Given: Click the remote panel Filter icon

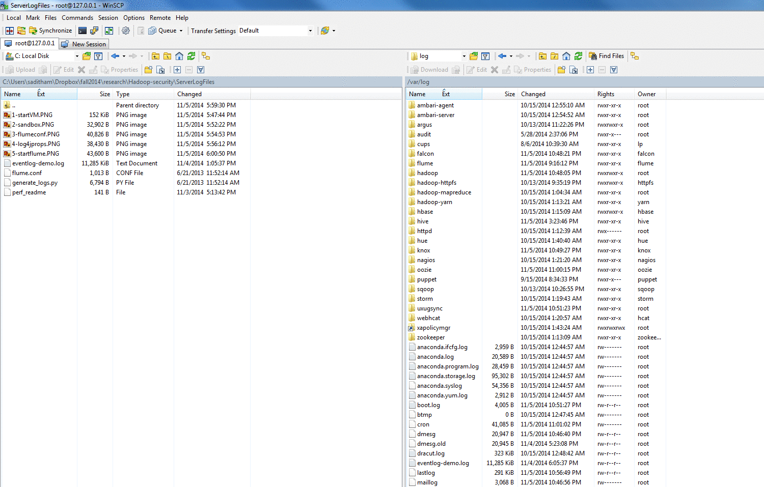Looking at the screenshot, I should [x=485, y=56].
